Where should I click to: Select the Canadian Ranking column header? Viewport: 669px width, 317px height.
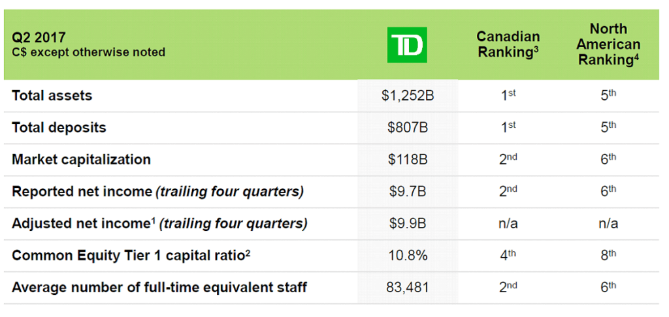pos(508,44)
